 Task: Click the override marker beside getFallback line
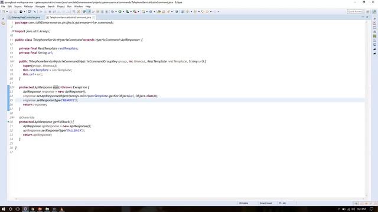8,122
